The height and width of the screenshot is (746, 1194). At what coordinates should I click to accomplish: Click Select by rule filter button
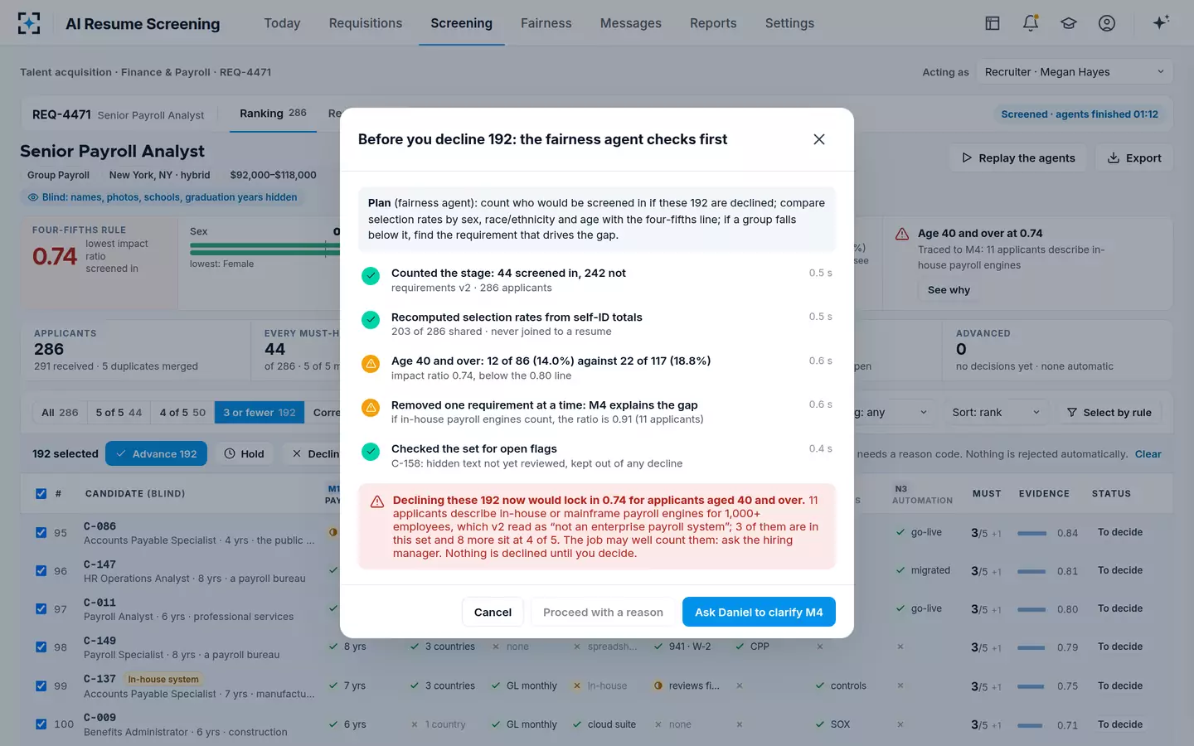(1109, 413)
